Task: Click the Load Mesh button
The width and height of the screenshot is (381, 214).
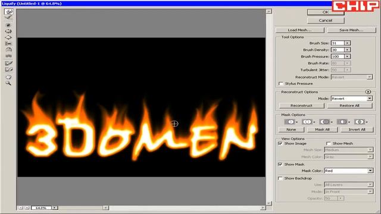Action: [x=299, y=30]
